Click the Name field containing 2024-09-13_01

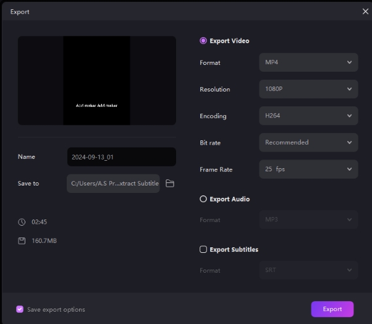[x=122, y=157]
